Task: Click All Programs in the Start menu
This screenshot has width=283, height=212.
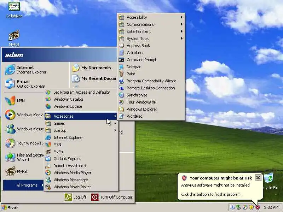Action: (23, 185)
